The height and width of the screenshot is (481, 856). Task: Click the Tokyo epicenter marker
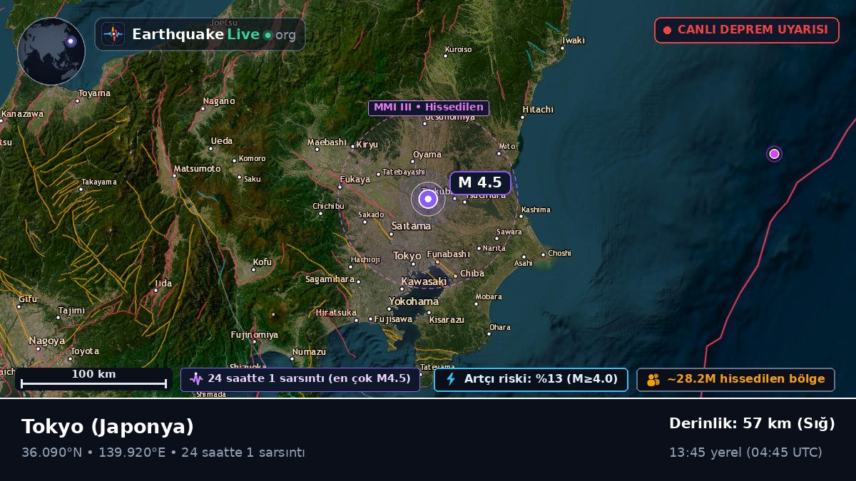coord(428,200)
